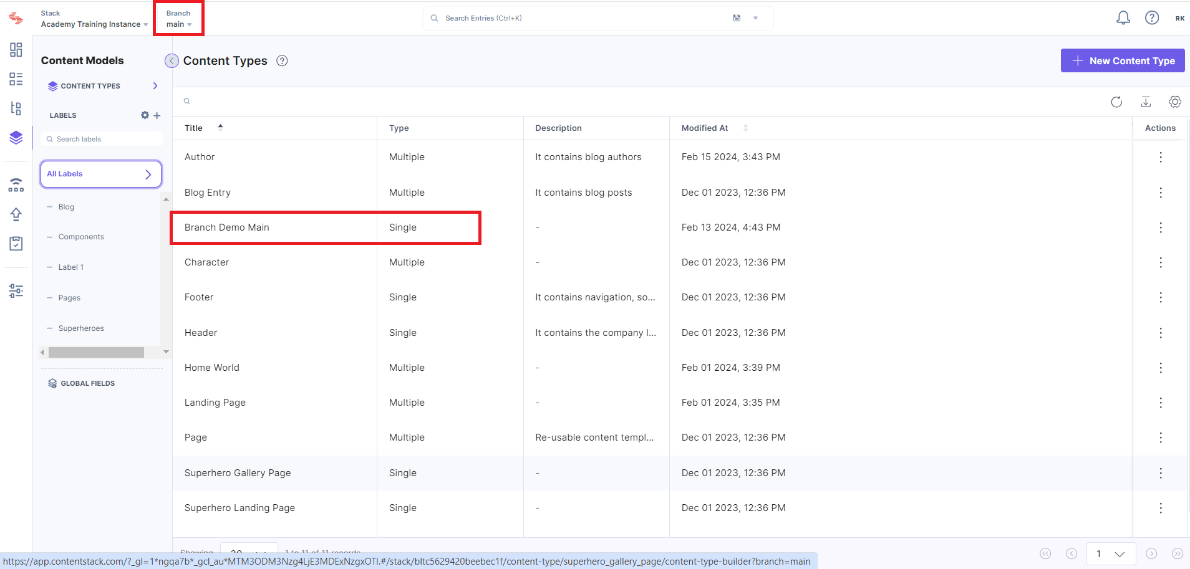Click the saved searches icon in search bar

click(x=737, y=18)
